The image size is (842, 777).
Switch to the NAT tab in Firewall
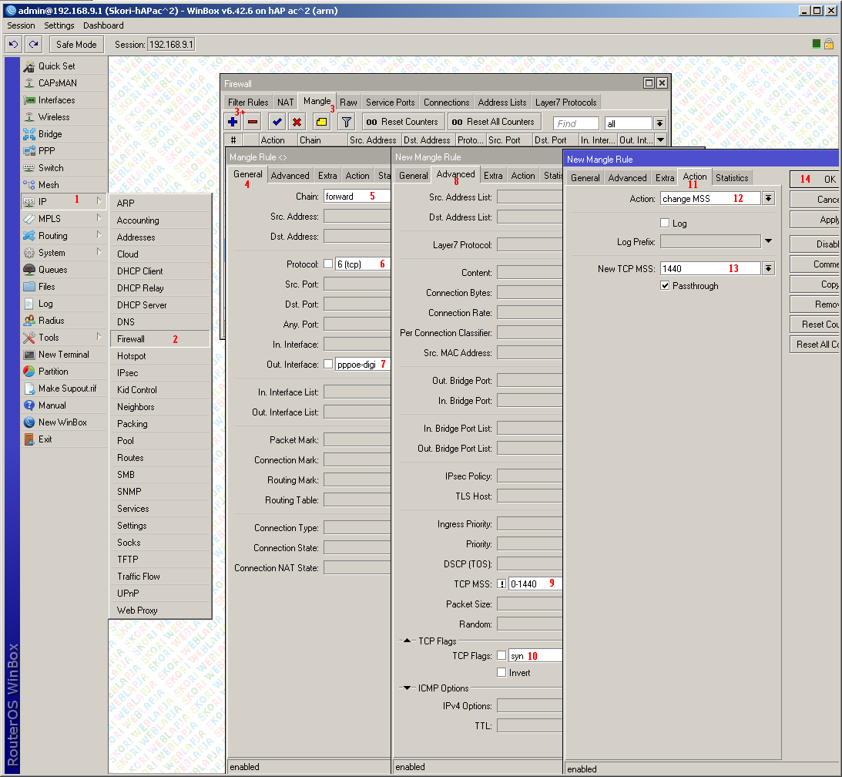(x=285, y=103)
